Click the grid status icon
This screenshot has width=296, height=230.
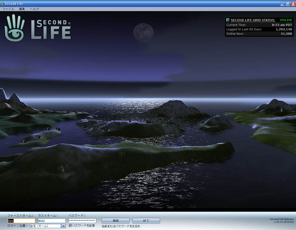coord(228,20)
